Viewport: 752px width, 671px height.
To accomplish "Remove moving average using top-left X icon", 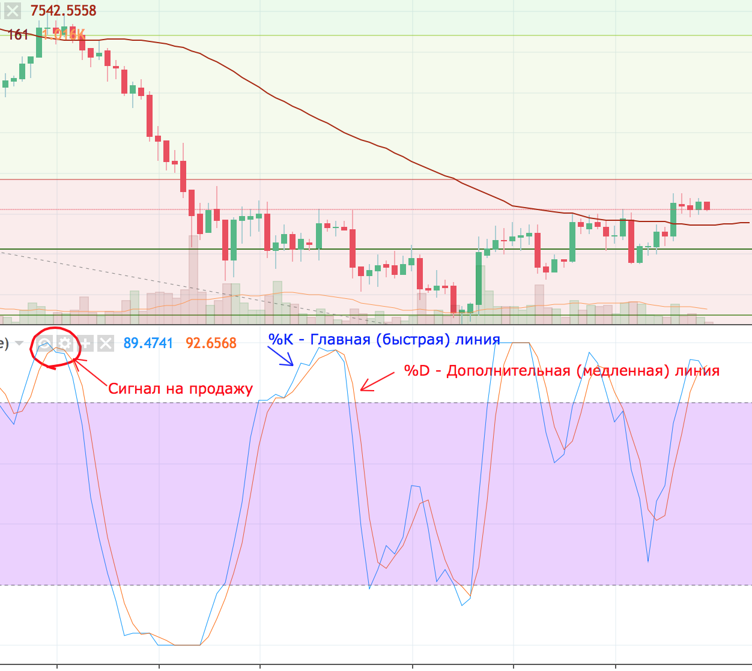I will click(x=12, y=10).
